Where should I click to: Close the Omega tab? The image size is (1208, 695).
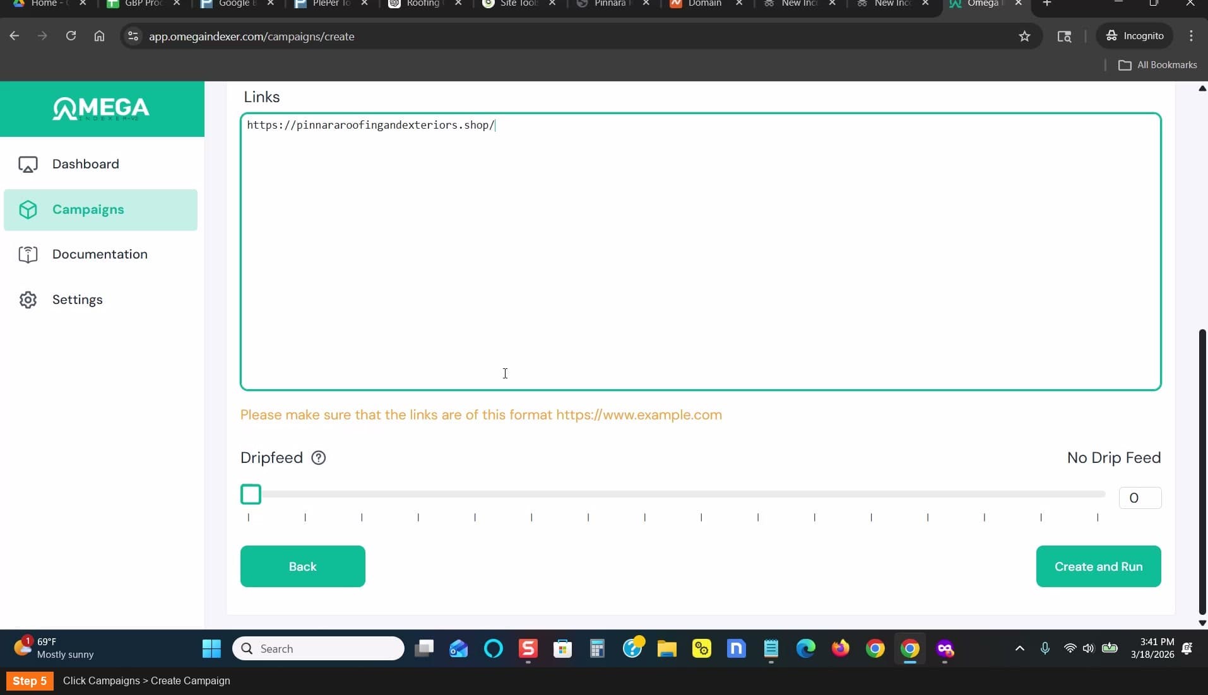pos(1018,3)
